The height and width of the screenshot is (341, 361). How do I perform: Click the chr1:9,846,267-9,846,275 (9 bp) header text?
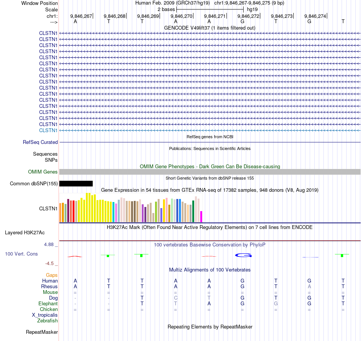[x=249, y=3]
